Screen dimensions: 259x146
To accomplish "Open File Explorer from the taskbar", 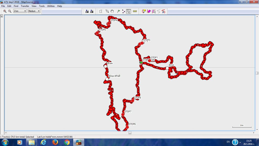I will pos(31,142).
